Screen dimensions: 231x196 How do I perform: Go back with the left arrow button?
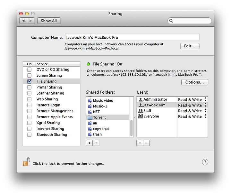[23, 21]
